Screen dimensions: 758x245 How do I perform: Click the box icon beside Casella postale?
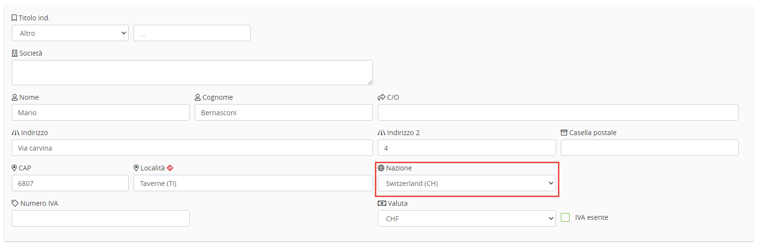point(564,133)
